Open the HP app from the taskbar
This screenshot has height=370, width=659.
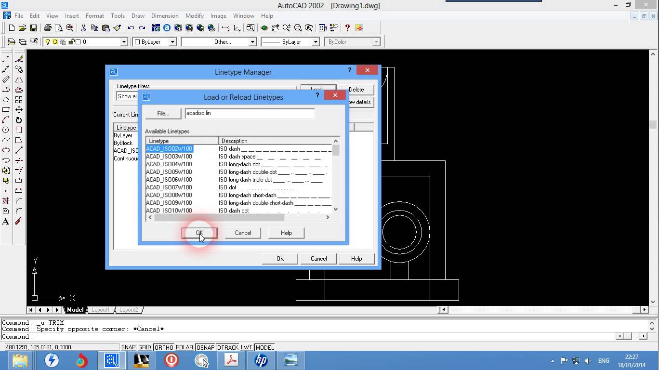tap(261, 360)
